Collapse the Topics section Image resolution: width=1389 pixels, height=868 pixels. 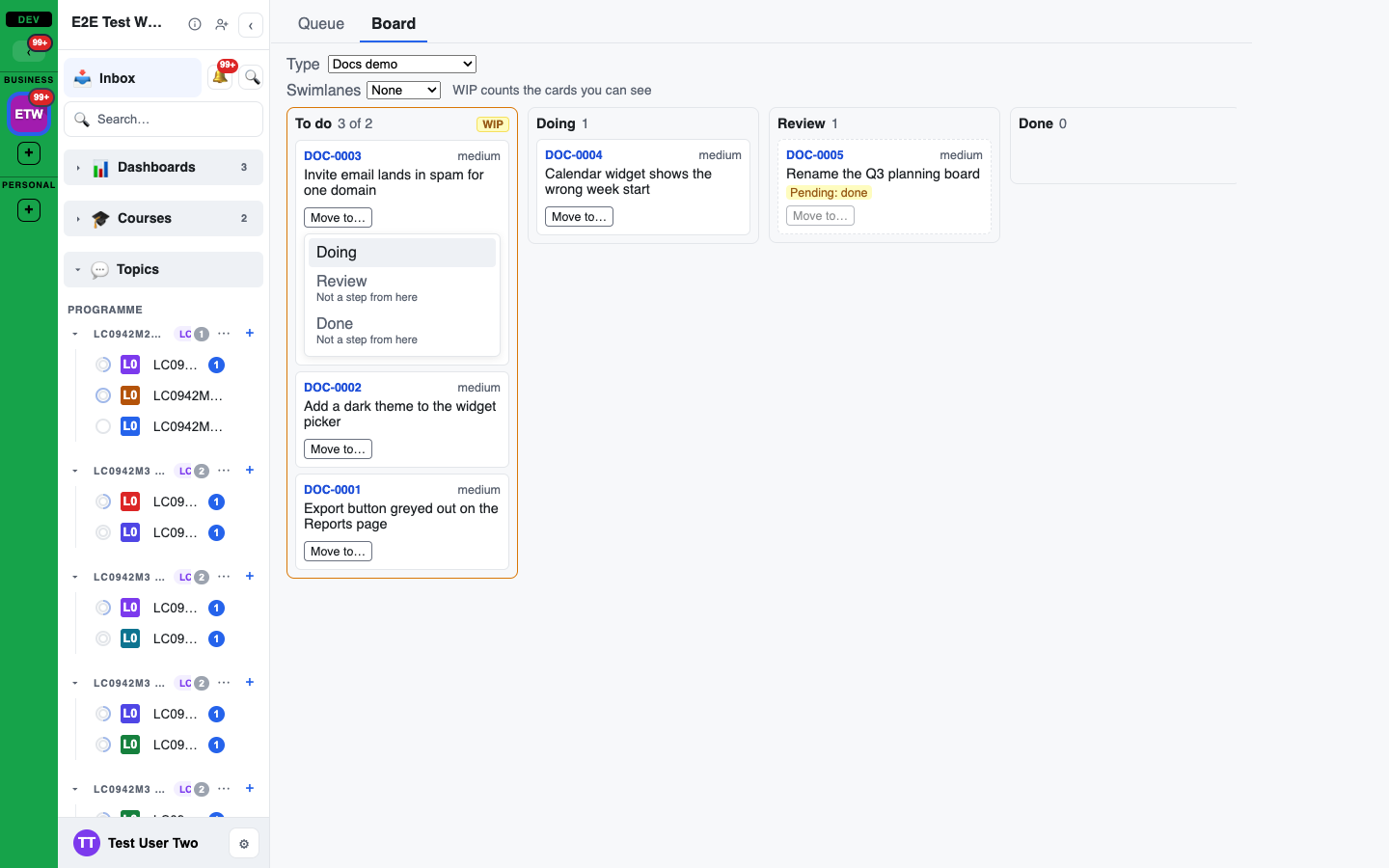[163, 269]
